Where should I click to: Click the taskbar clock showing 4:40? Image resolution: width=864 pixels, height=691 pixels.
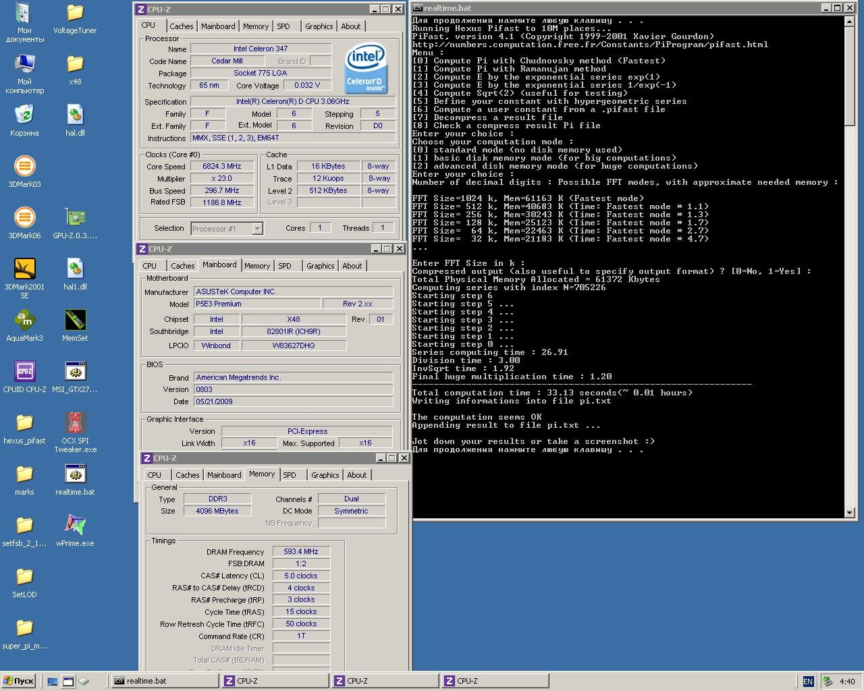[x=847, y=682]
